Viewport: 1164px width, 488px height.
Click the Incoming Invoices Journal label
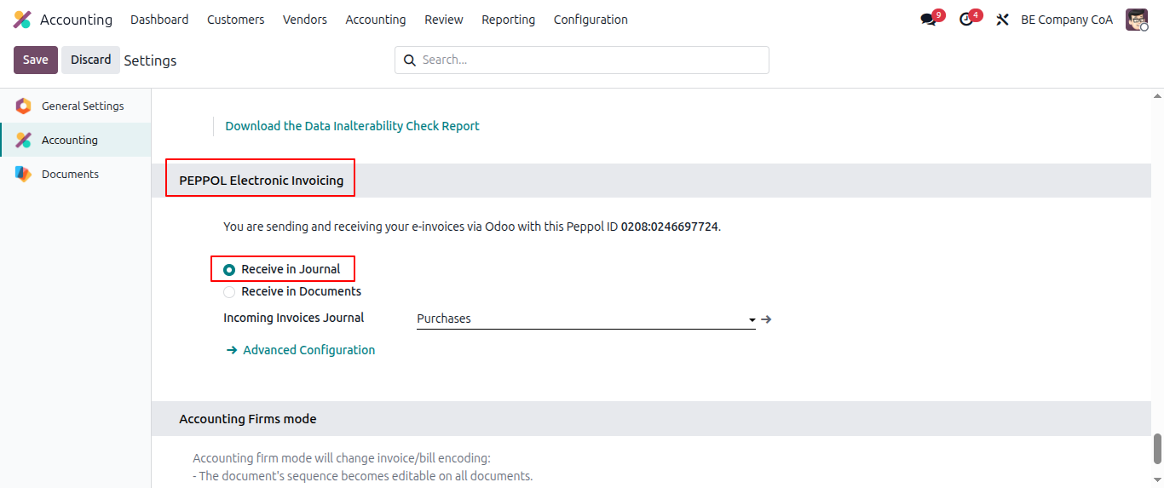(293, 318)
